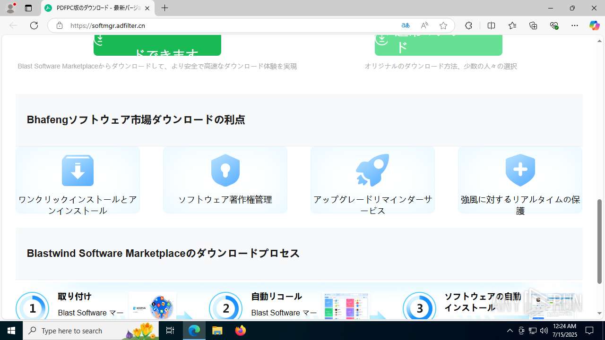605x340 pixels.
Task: Reload the current page
Action: pyautogui.click(x=34, y=25)
